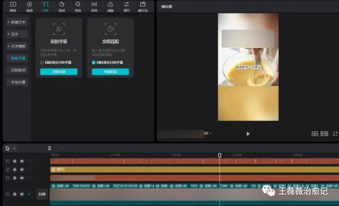Open the 调节 adjustment tab

tap(127, 6)
